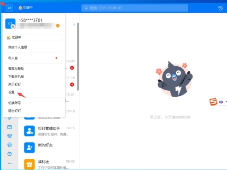227x170 pixels.
Task: Open the 福利社 gift icon
Action: click(29, 164)
